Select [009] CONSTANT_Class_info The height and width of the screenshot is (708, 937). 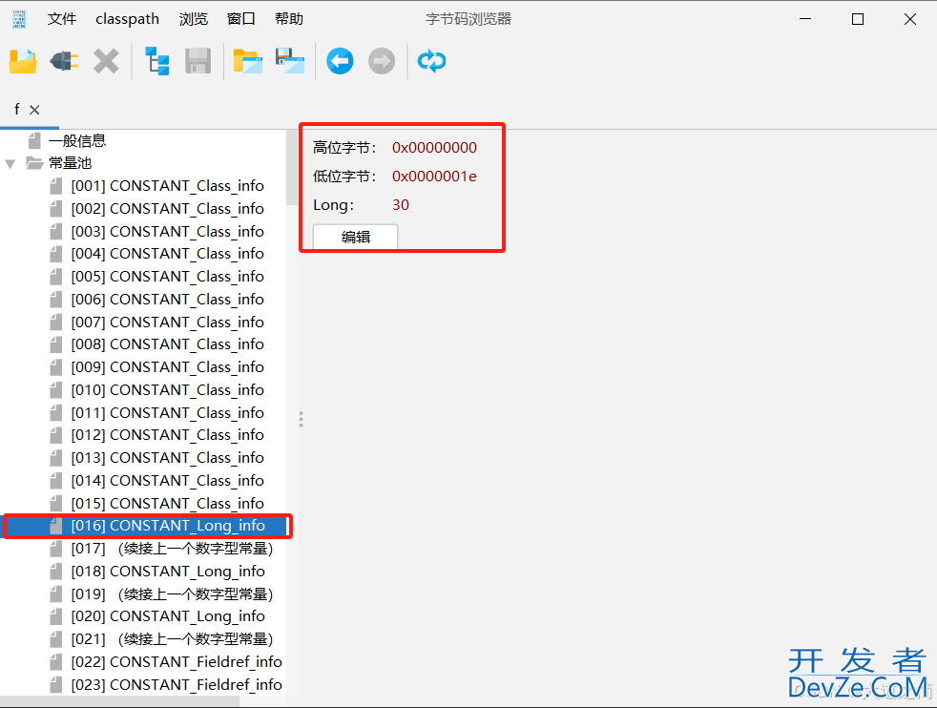click(x=167, y=366)
